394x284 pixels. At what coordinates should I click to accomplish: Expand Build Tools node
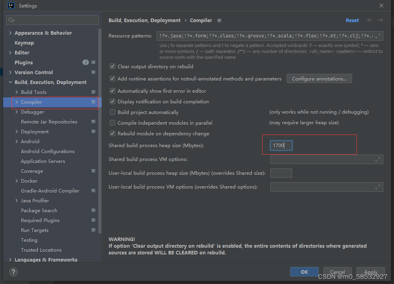point(17,92)
